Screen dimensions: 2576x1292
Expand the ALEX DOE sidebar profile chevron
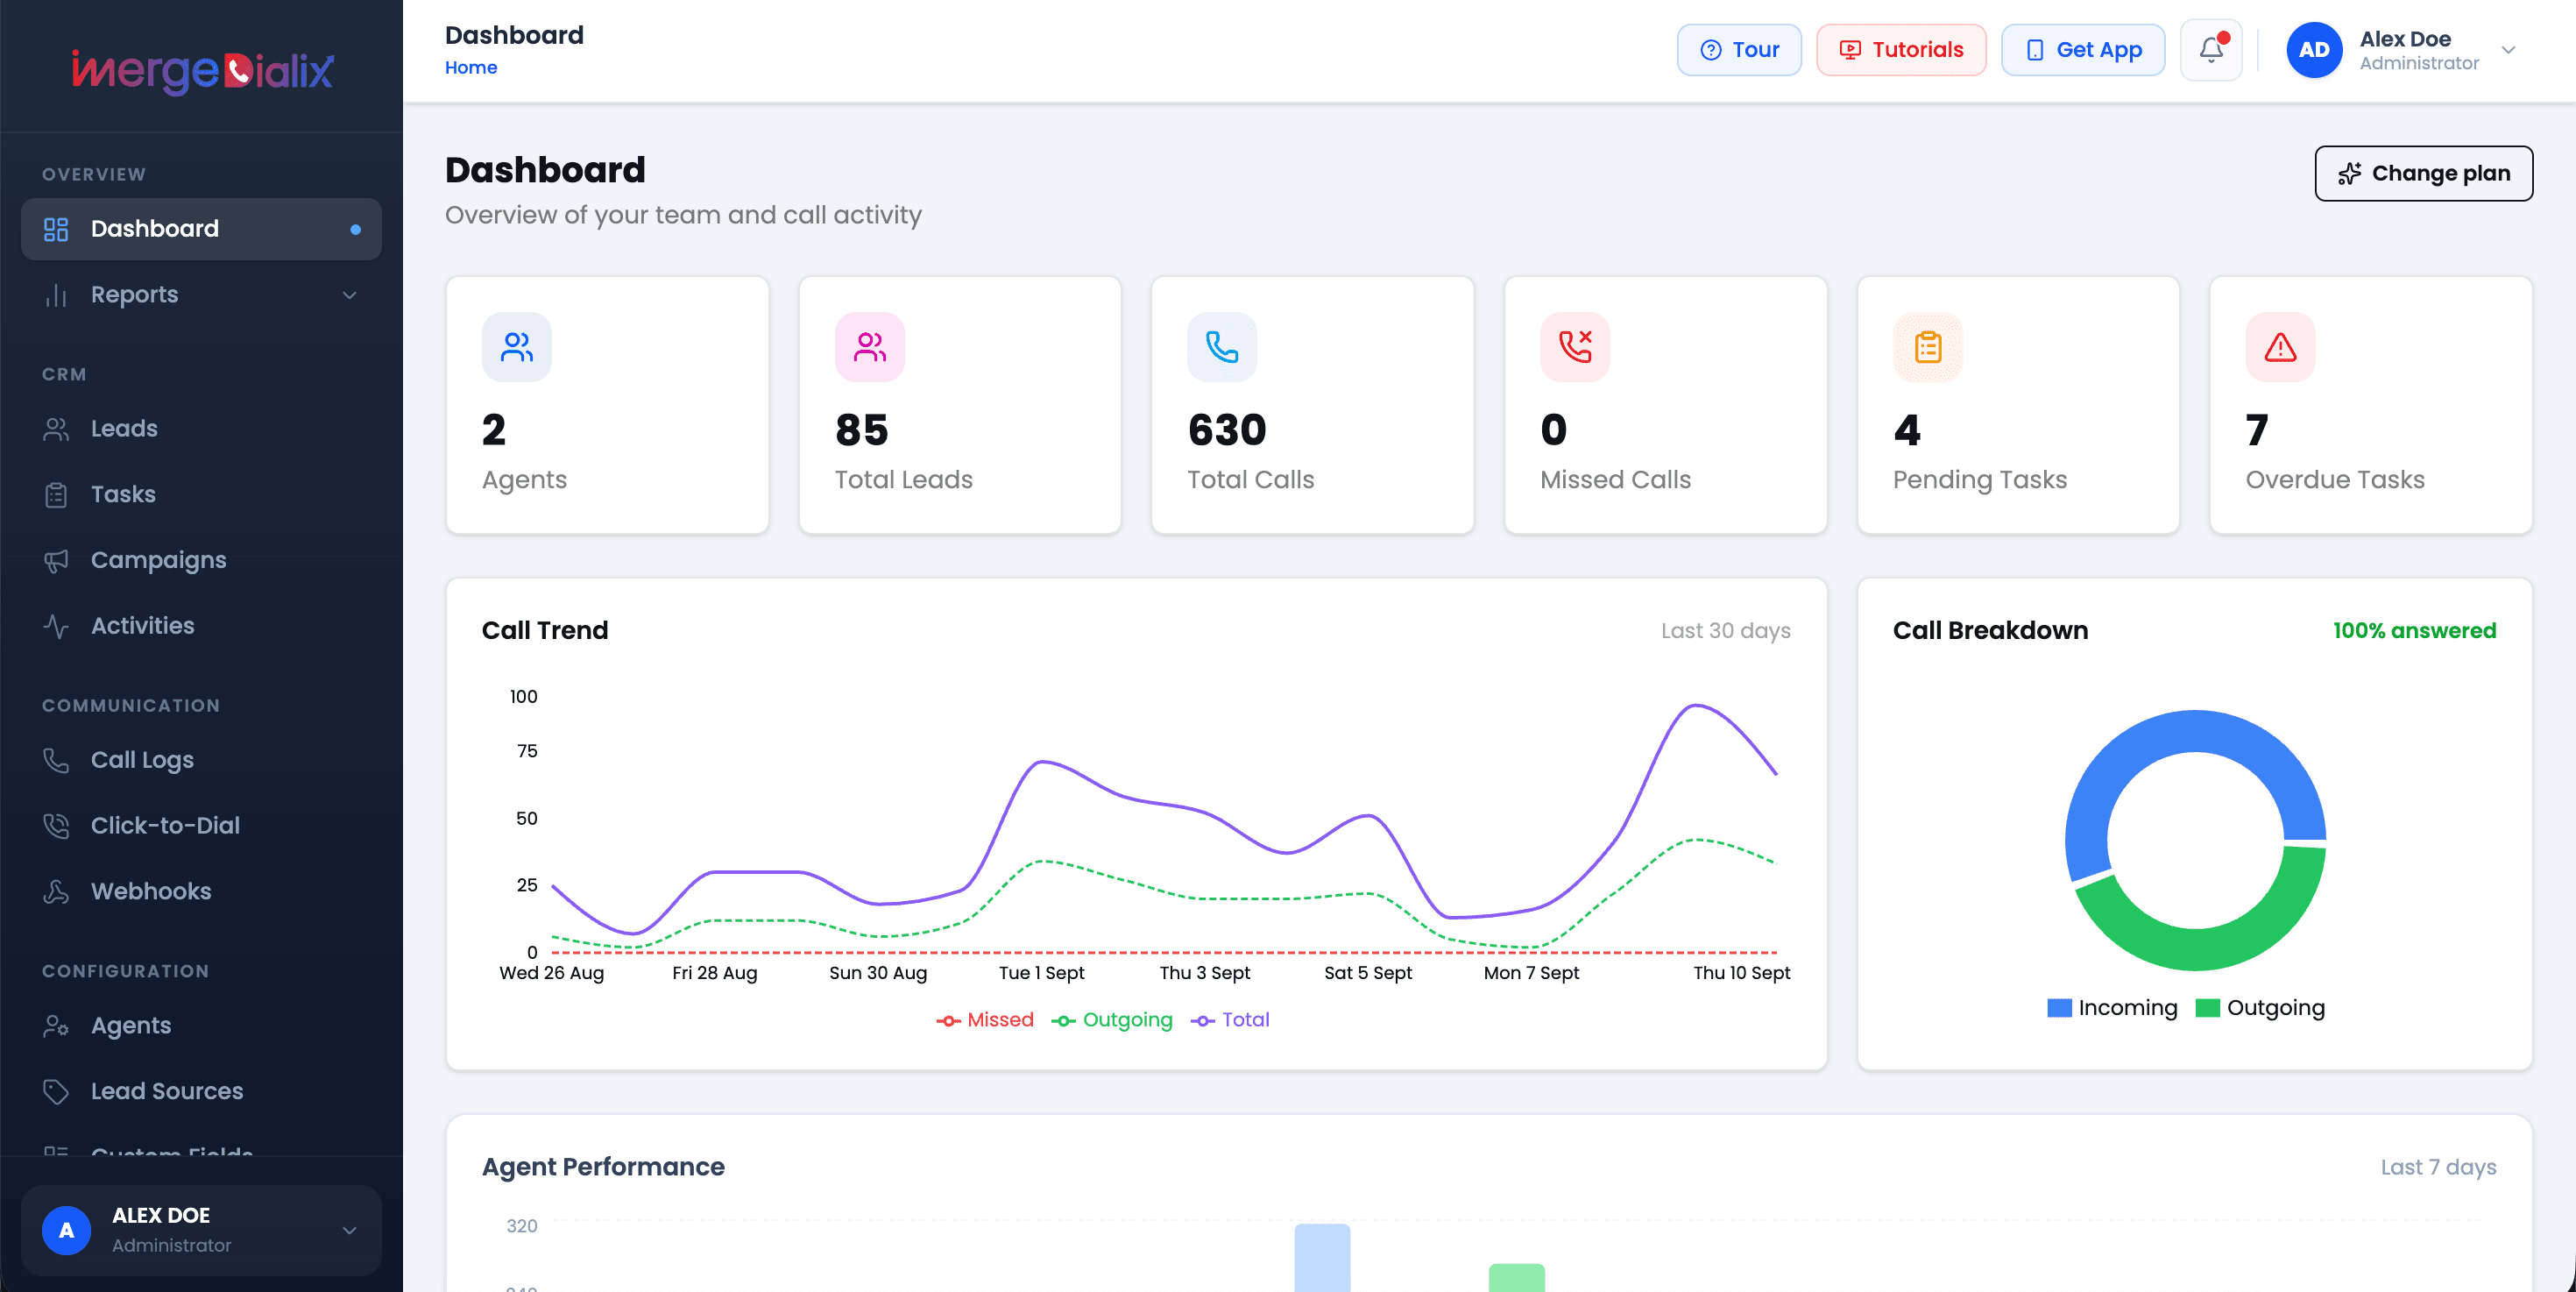pos(349,1230)
